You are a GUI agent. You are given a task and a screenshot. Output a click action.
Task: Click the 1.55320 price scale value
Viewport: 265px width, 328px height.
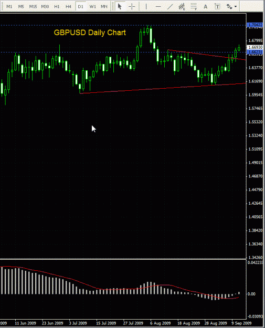coord(255,122)
